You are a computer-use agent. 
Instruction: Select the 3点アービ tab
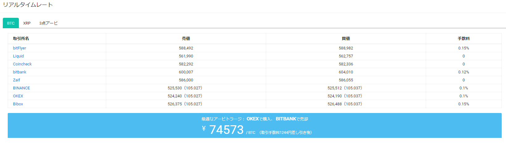click(48, 23)
